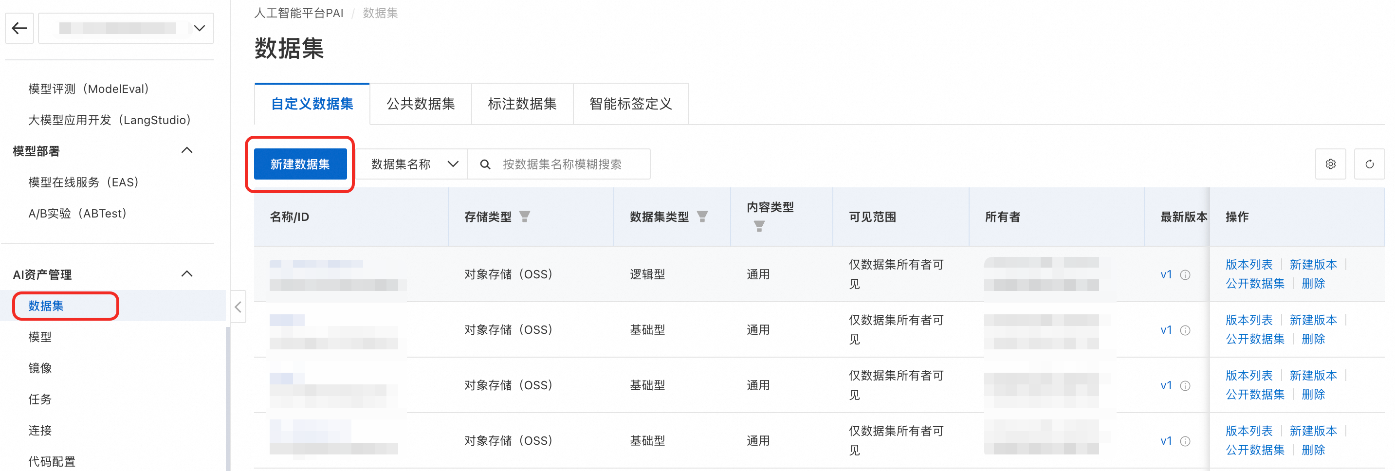Click the 可见范围 column header
This screenshot has width=1395, height=471.
(x=872, y=217)
